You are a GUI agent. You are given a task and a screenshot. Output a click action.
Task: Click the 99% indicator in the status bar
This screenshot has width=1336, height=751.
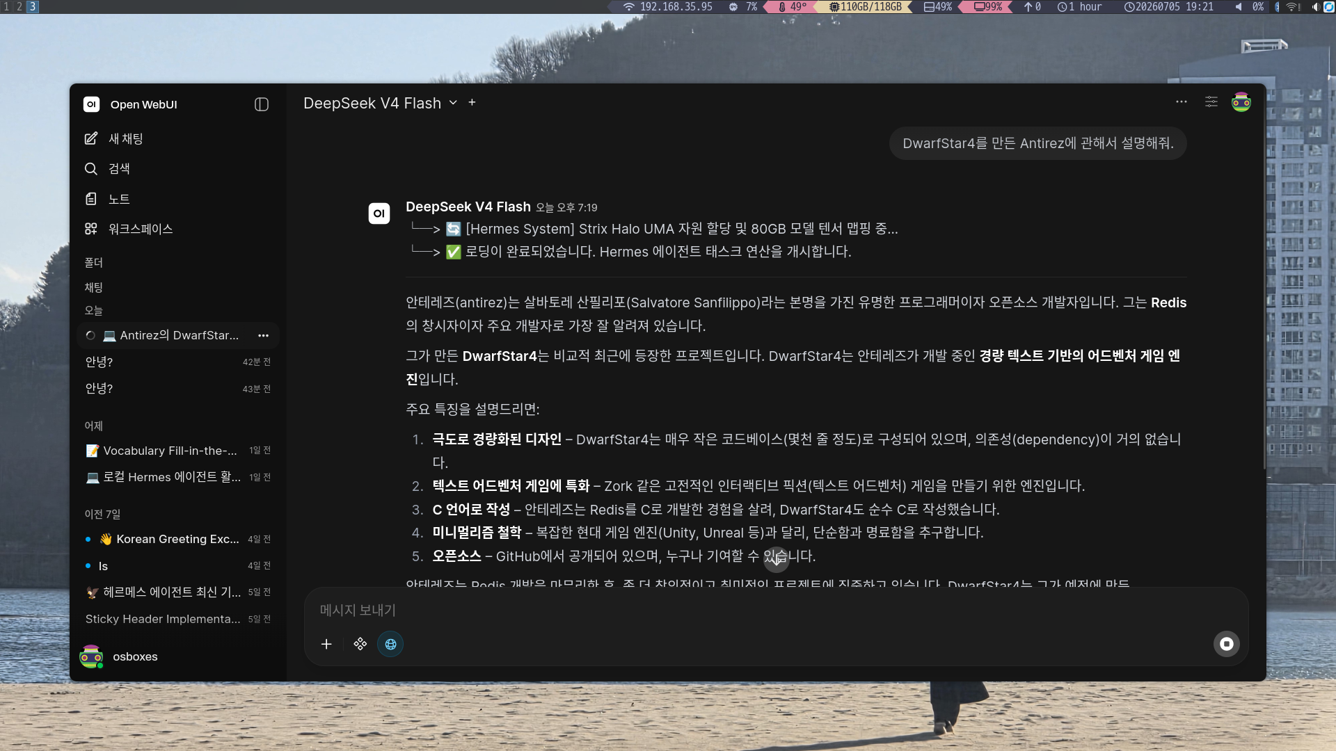point(988,6)
